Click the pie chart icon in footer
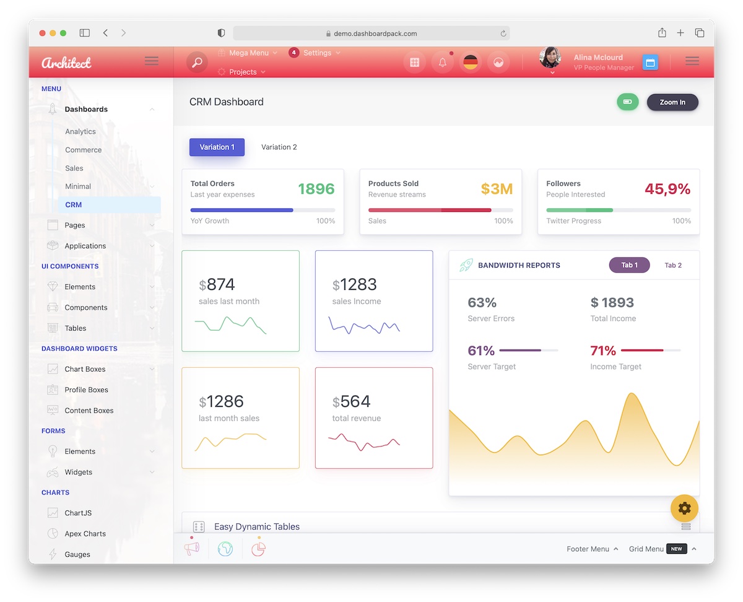Viewport: 743px width, 602px height. [258, 548]
